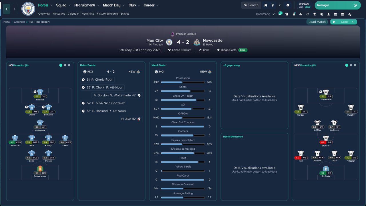366x206 pixels.
Task: Expand the Club menu chevron
Action: (139, 5)
